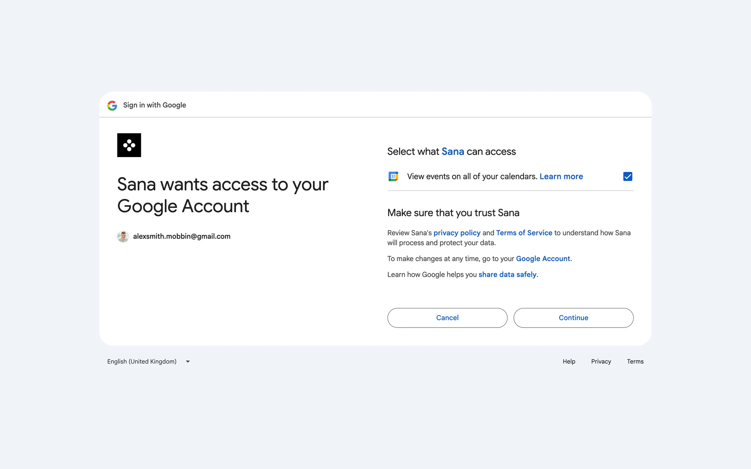This screenshot has height=469, width=751.
Task: Select English (United Kingdom) language selector
Action: (142, 362)
